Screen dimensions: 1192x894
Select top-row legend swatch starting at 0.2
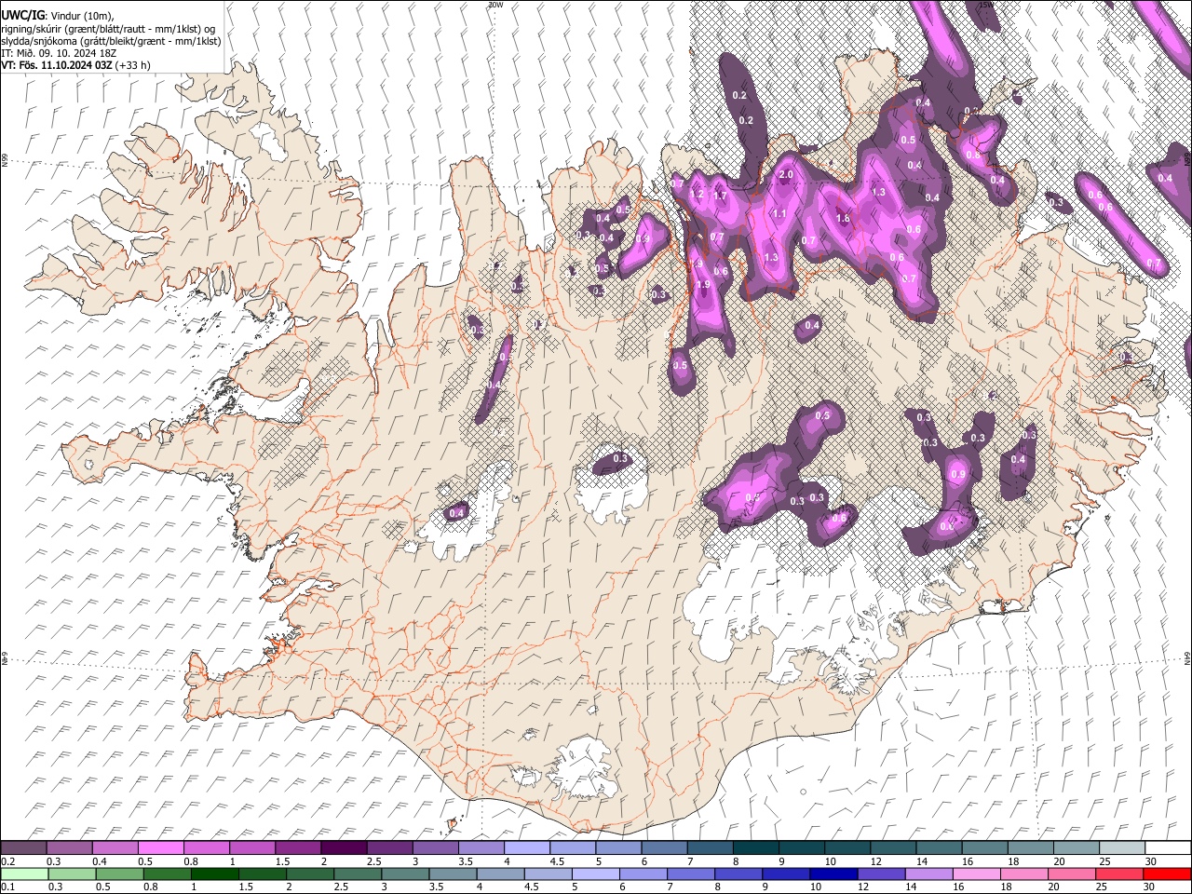[x=23, y=847]
